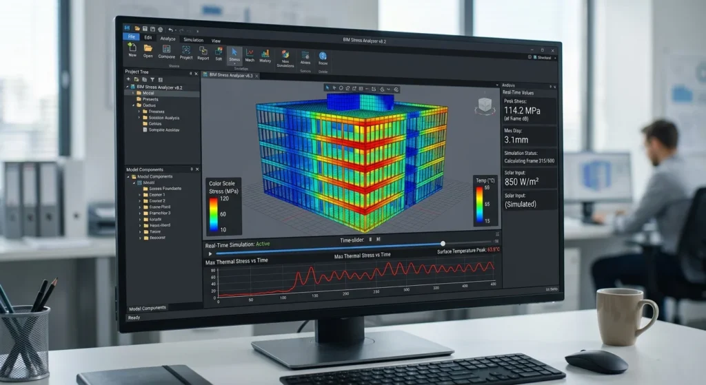This screenshot has width=706, height=385.
Task: Click the ribbon icon left of the Stress tool
Action: (219, 51)
